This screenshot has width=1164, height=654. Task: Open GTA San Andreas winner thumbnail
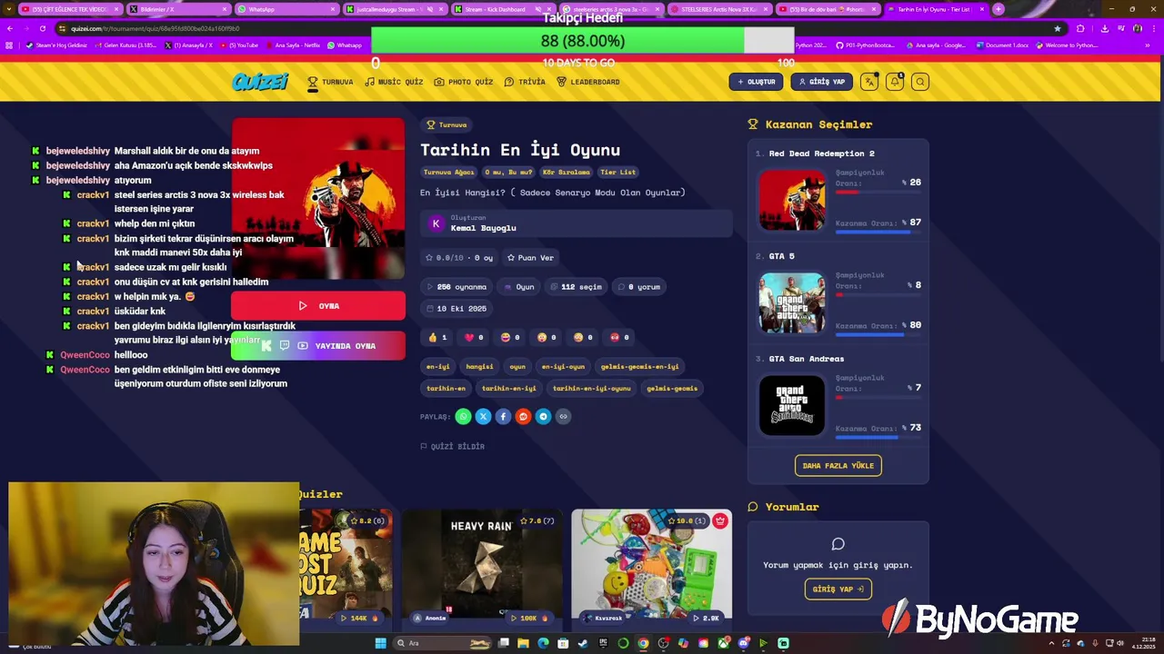coord(792,406)
